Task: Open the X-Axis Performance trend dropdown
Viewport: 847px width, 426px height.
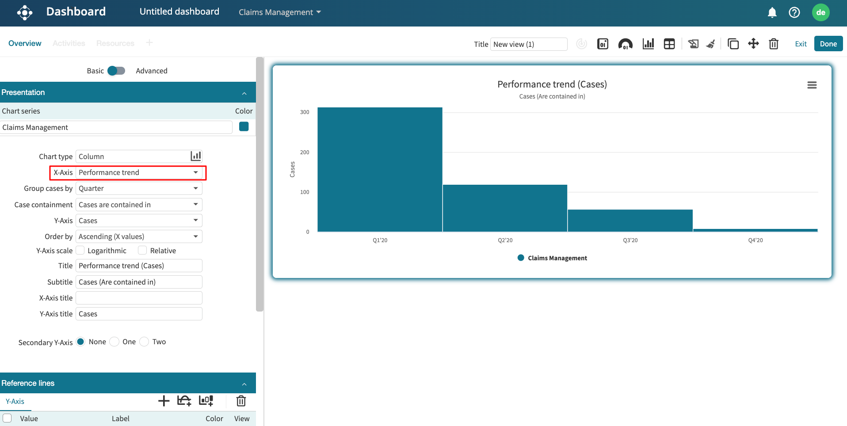Action: (x=139, y=172)
